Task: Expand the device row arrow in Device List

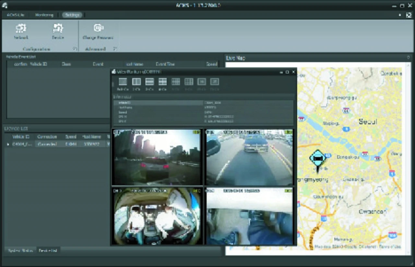Action: tap(8, 144)
